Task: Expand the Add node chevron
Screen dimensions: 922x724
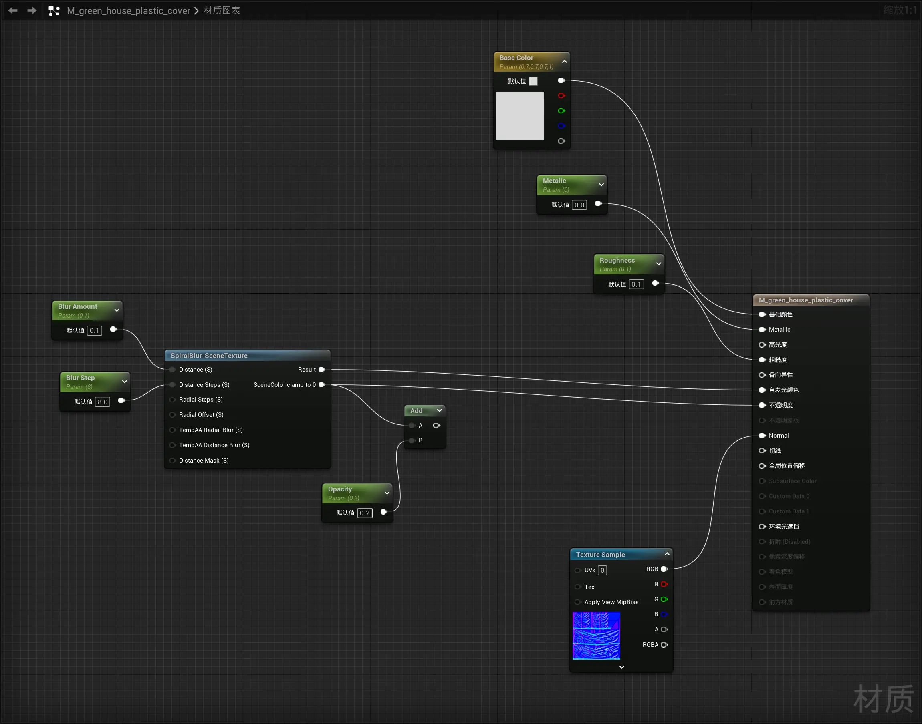Action: (440, 411)
